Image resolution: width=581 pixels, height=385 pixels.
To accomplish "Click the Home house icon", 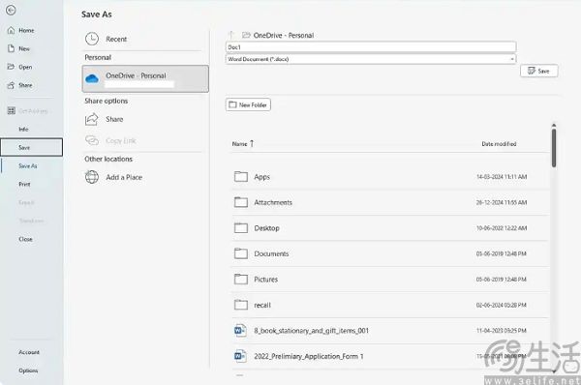I will tap(11, 30).
